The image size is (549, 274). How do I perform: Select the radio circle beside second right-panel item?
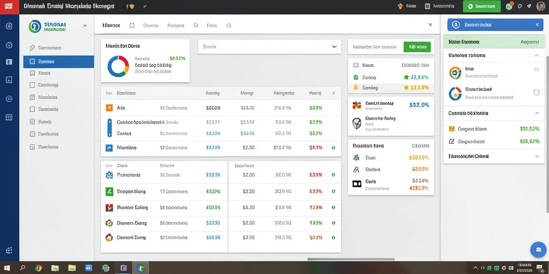click(x=536, y=92)
